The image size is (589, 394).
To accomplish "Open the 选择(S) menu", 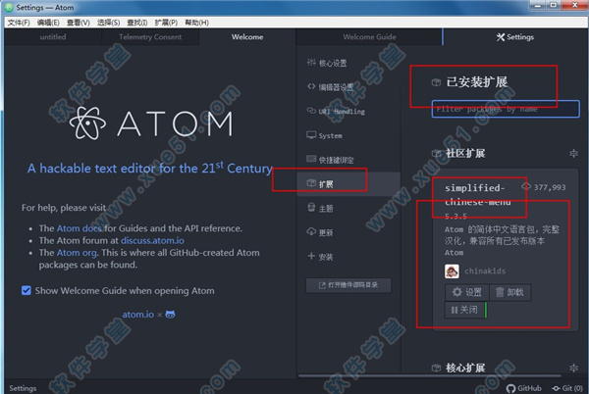I will point(108,23).
